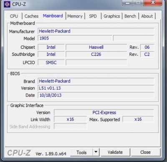Click the Chipset vendor Intel field
167x162 pixels.
click(x=51, y=47)
